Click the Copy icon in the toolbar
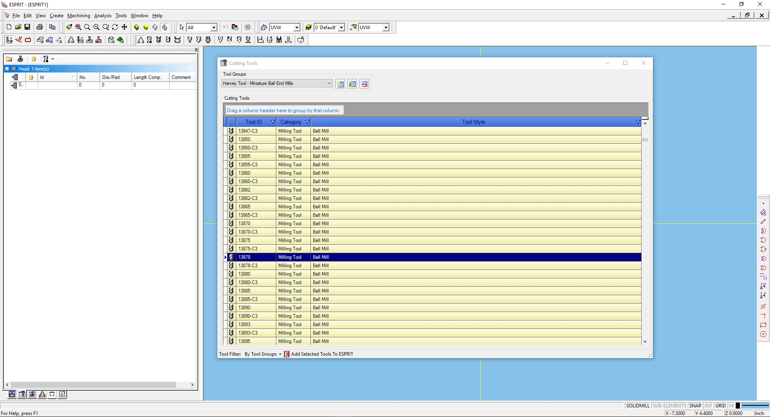 click(x=52, y=27)
